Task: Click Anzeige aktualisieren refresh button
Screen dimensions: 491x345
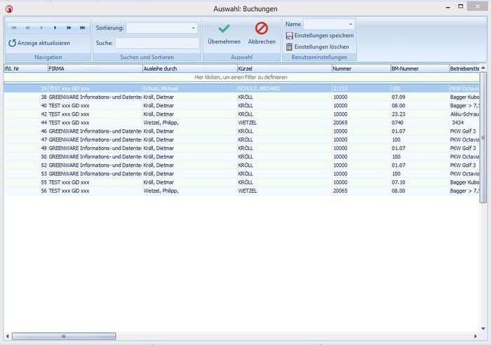Action: (x=39, y=43)
